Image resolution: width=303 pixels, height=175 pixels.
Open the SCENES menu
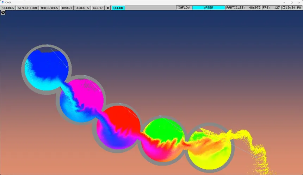pos(8,8)
